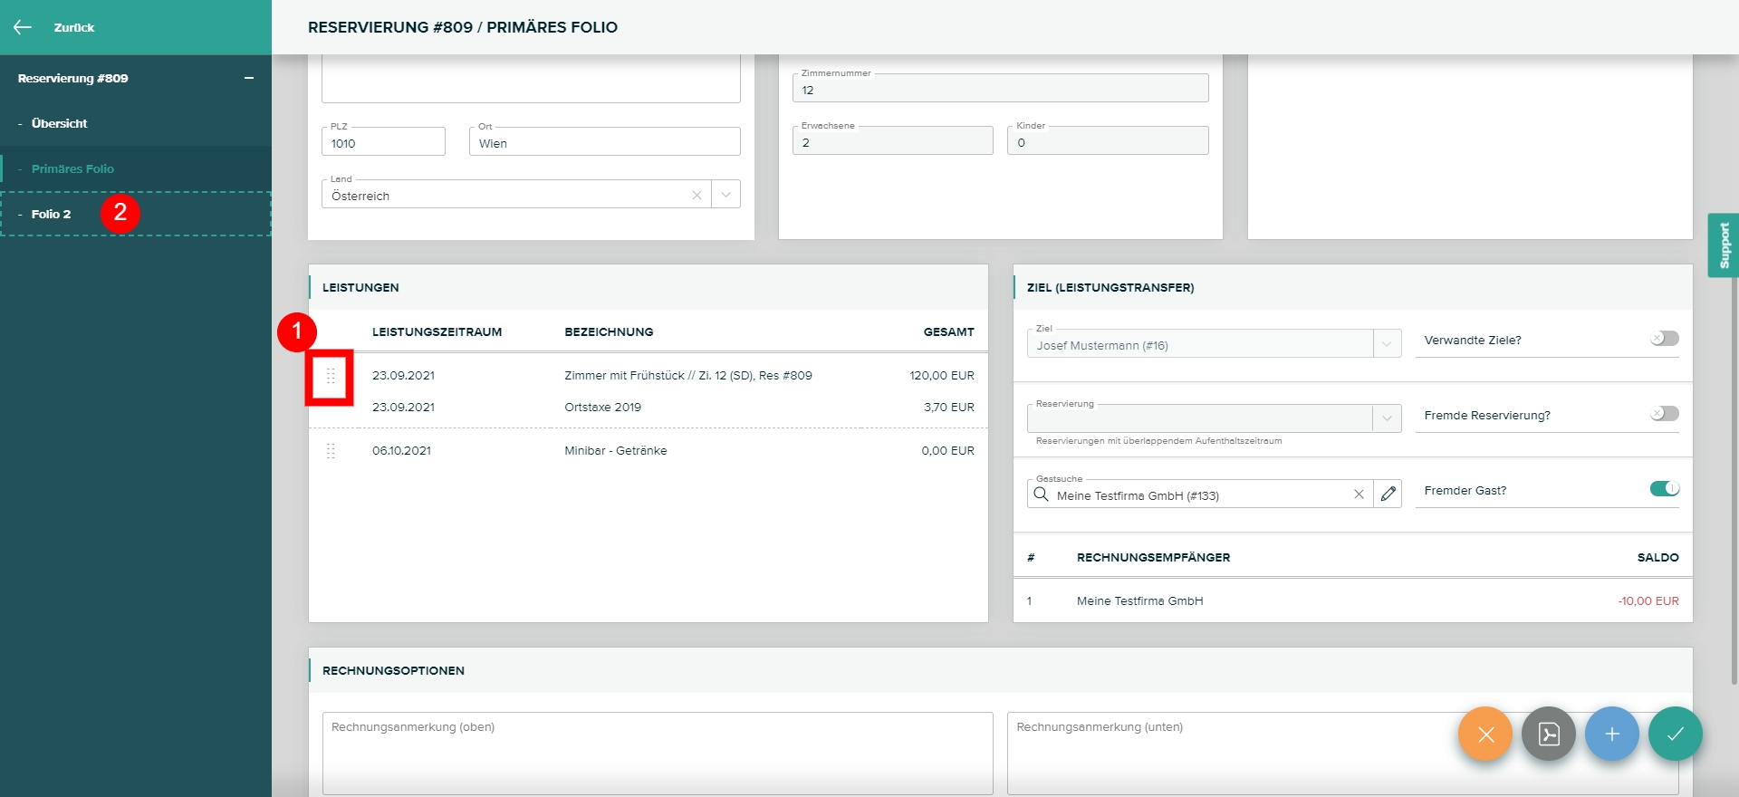Collapse the Reservierung #809 sidebar section
1739x797 pixels.
click(x=249, y=79)
